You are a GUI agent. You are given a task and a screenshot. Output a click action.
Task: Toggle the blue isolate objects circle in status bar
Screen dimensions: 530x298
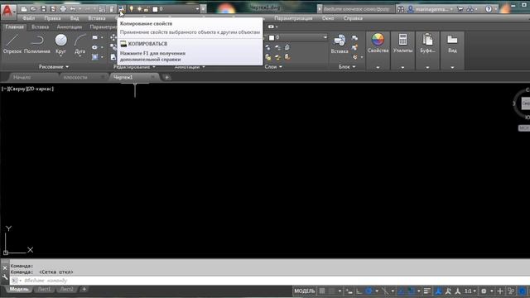tap(523, 291)
